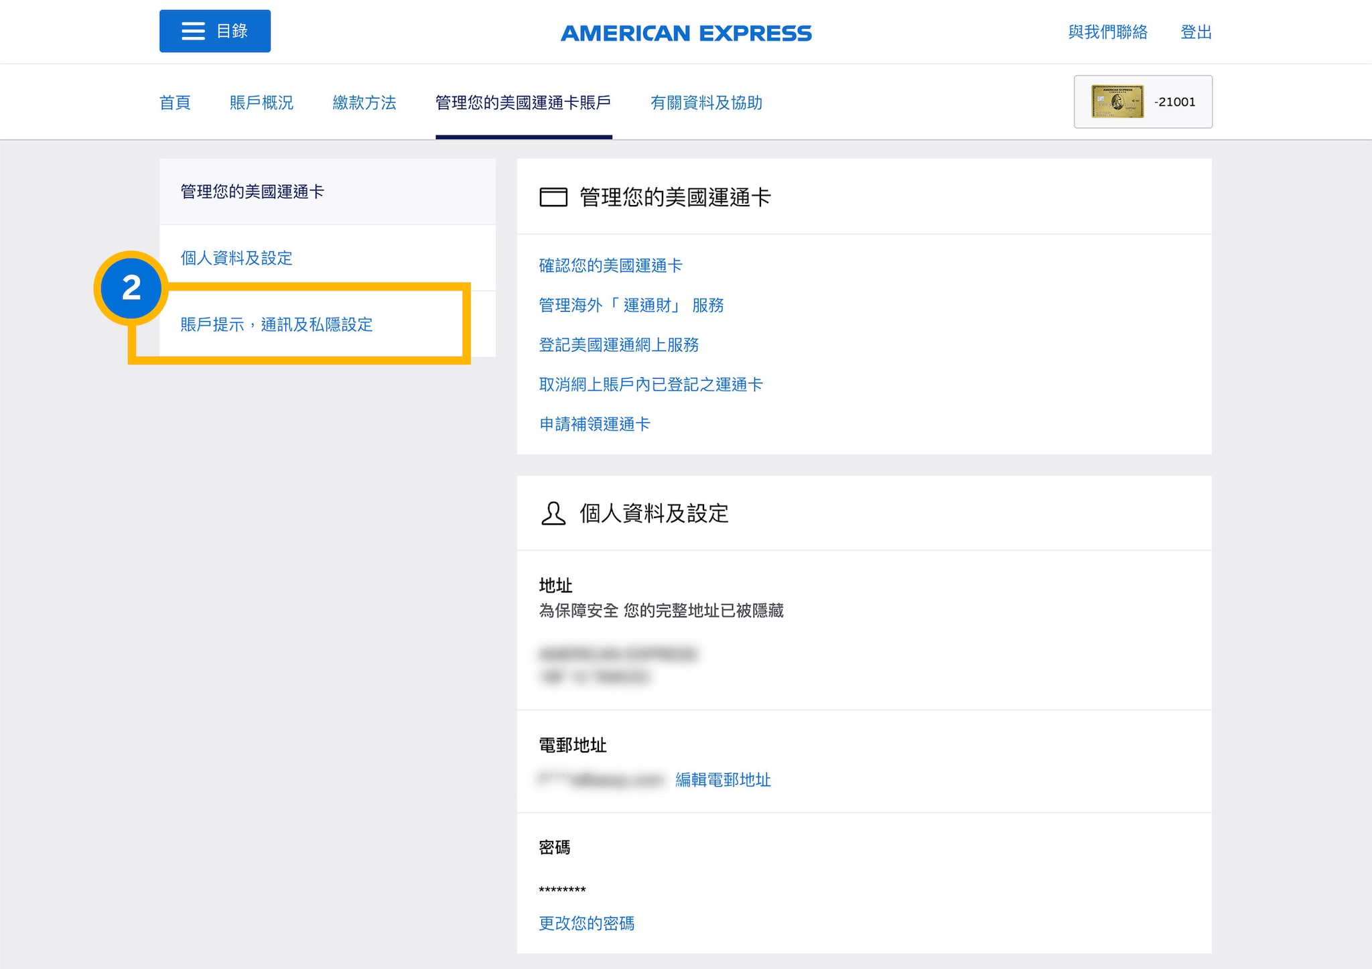
Task: Click the gold card thumbnail image
Action: pyautogui.click(x=1117, y=102)
